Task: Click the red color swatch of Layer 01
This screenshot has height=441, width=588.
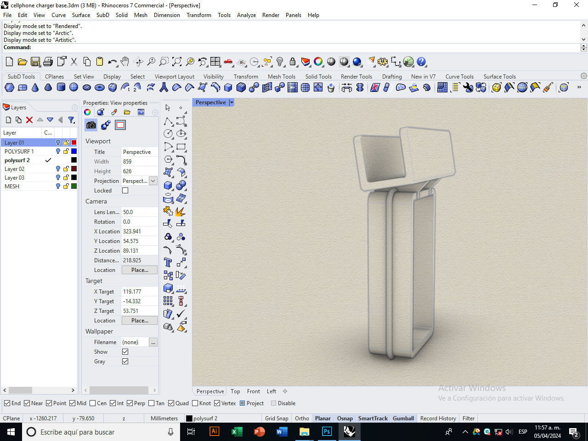Action: pos(73,143)
